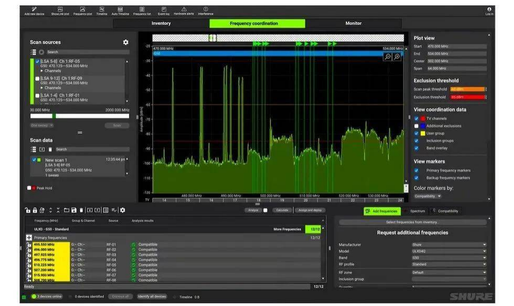Click Select frequencies from inventory button
The image size is (514, 306).
(412, 222)
